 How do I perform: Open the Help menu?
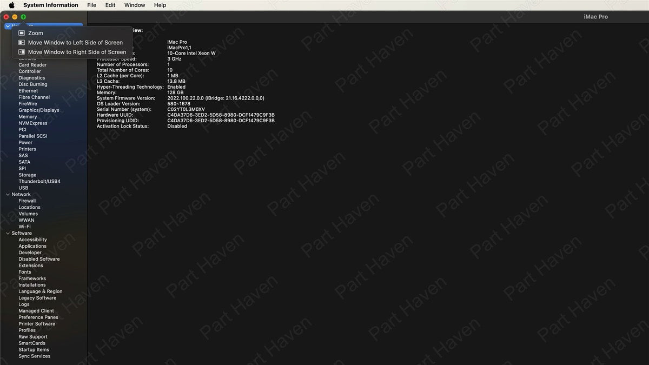[x=160, y=5]
